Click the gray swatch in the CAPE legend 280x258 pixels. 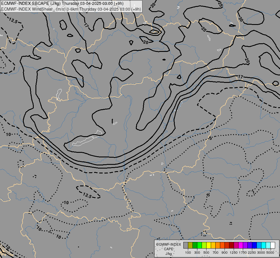(x=186, y=245)
